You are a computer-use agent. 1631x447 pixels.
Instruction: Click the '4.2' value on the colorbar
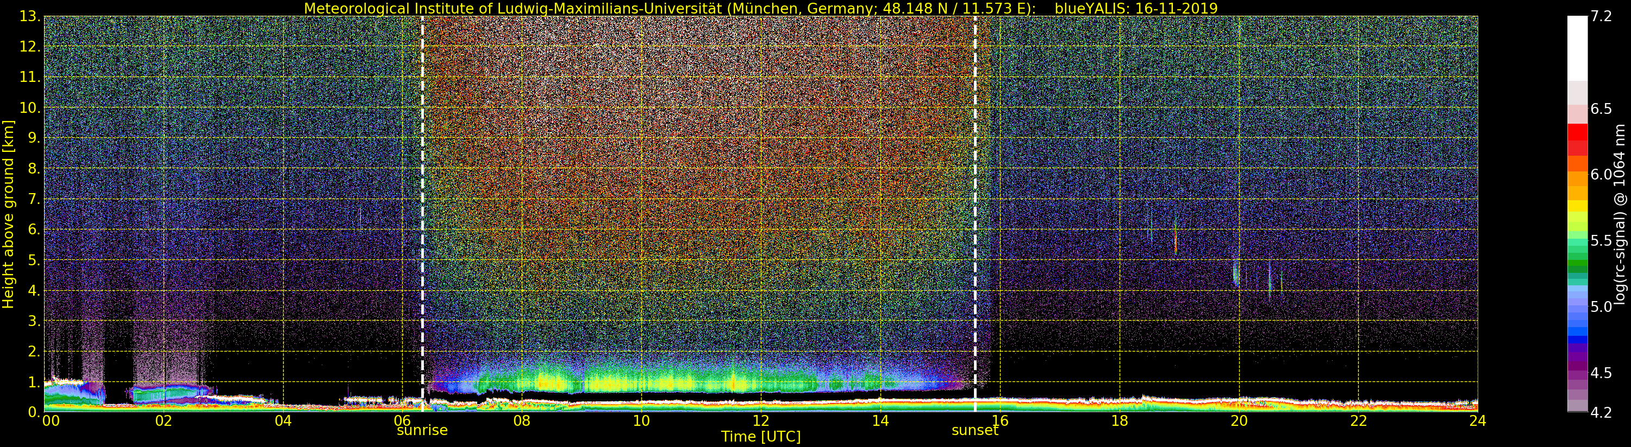(x=1601, y=412)
